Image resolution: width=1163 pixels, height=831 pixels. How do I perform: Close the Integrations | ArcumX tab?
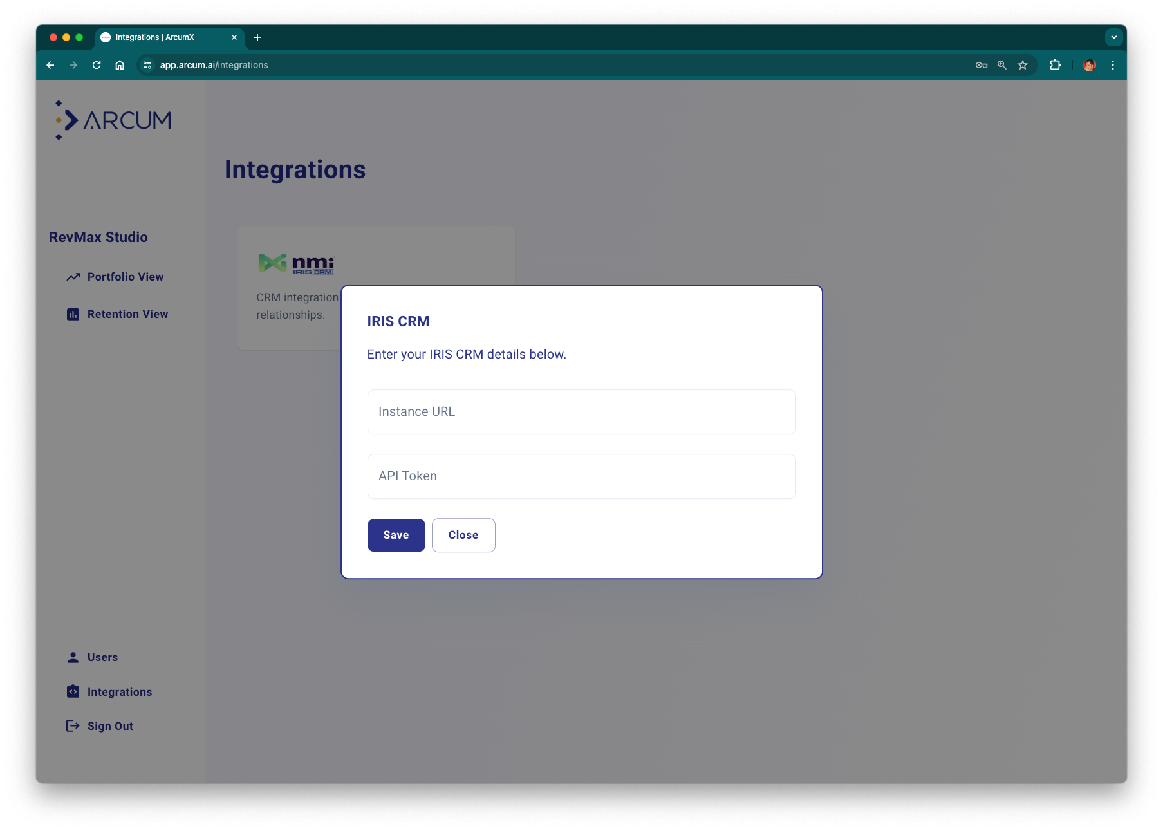click(x=234, y=37)
